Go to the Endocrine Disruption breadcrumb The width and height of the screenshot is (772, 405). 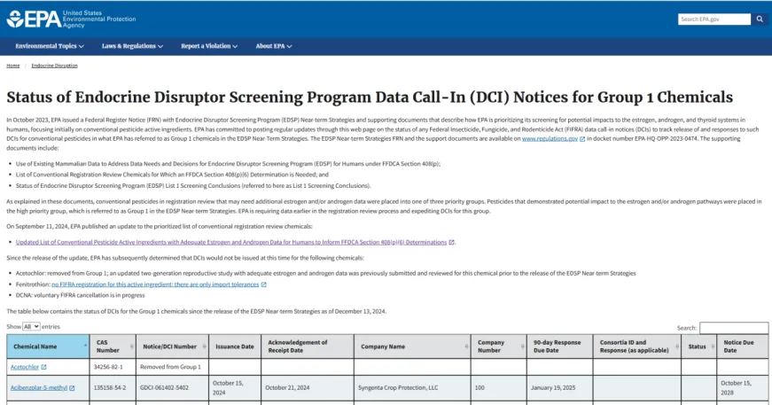(55, 66)
